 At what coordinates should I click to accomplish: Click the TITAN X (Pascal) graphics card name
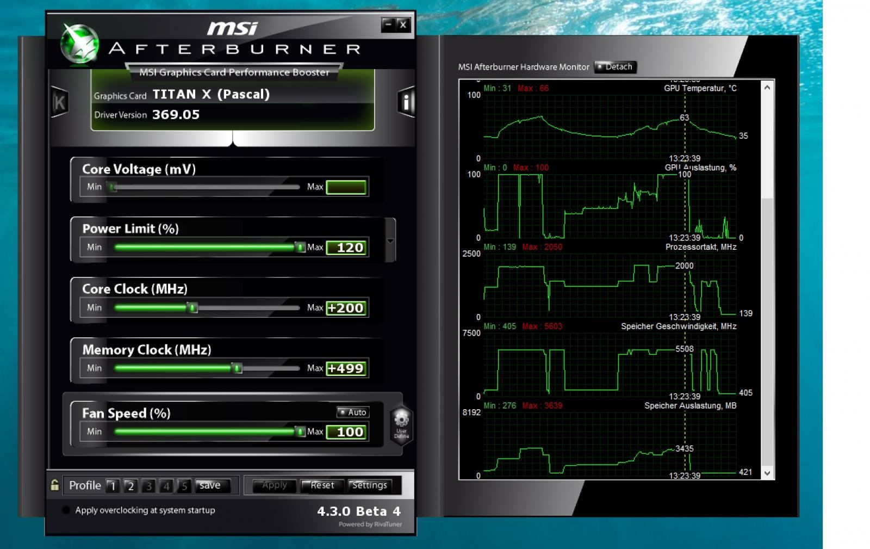211,95
